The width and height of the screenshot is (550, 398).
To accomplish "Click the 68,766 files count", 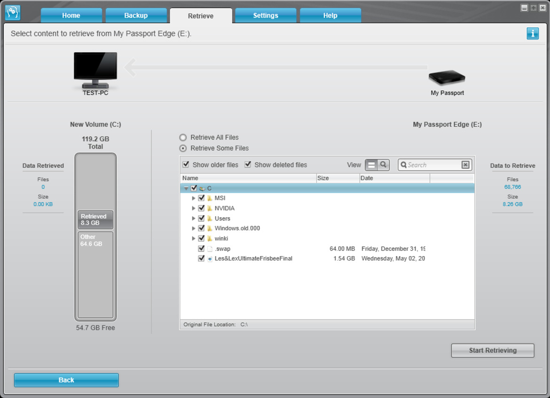I will [x=512, y=187].
